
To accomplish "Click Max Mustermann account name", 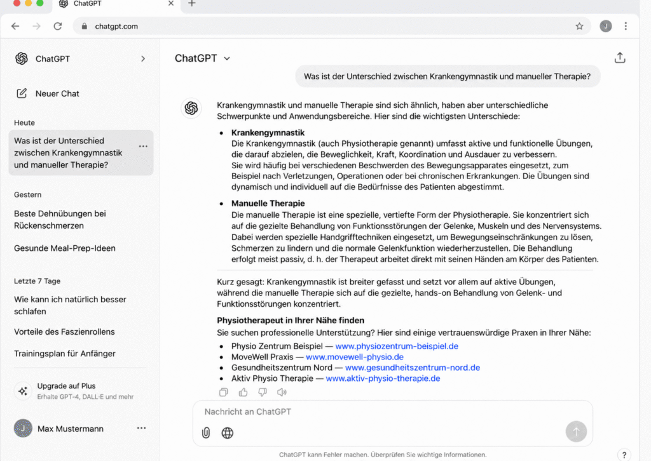I will pos(70,429).
